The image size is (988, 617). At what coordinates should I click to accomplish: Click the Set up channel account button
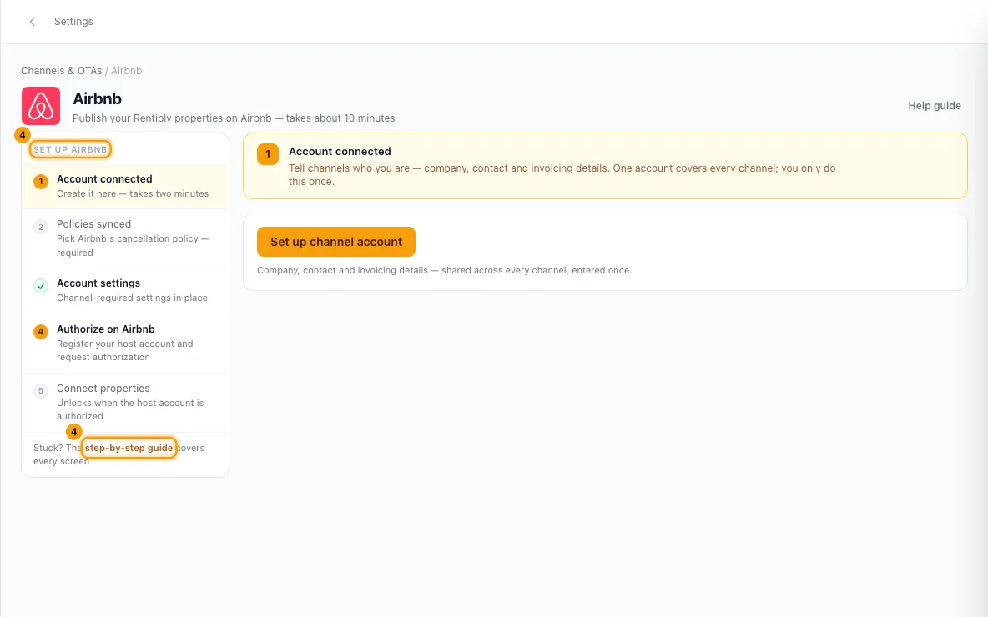point(335,242)
